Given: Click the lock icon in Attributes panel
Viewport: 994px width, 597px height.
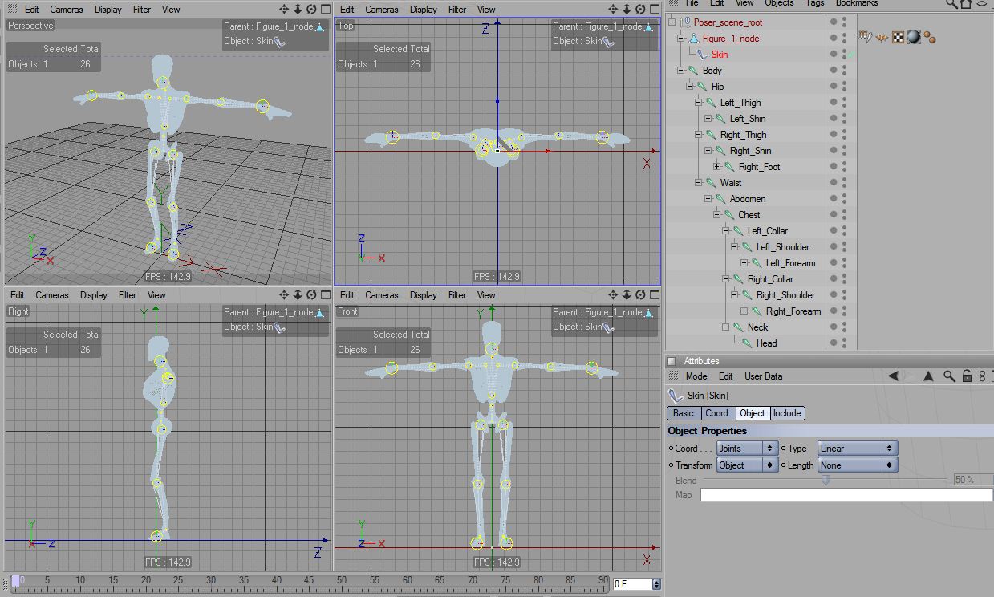Looking at the screenshot, I should (x=966, y=376).
